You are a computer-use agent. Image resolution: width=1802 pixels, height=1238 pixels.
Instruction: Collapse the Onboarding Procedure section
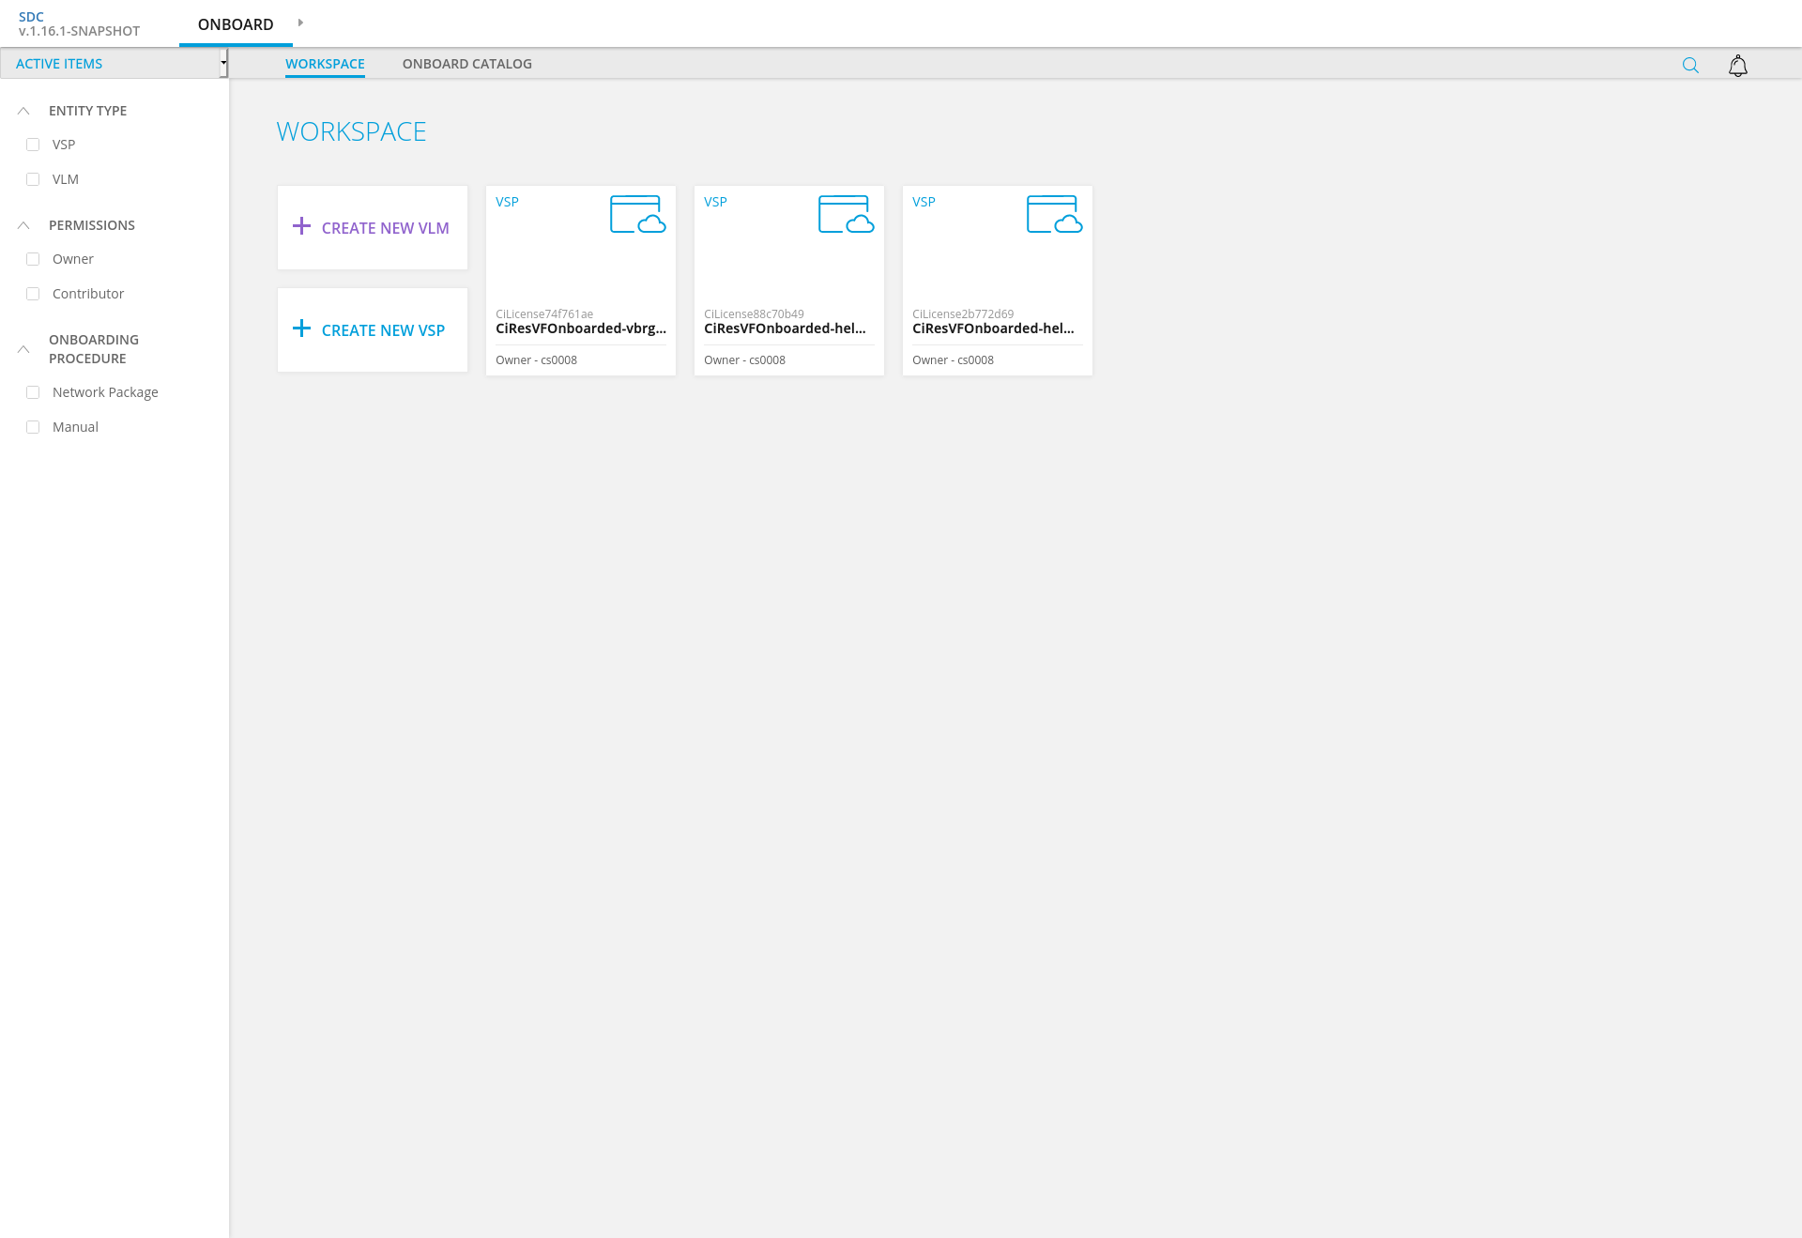coord(23,349)
